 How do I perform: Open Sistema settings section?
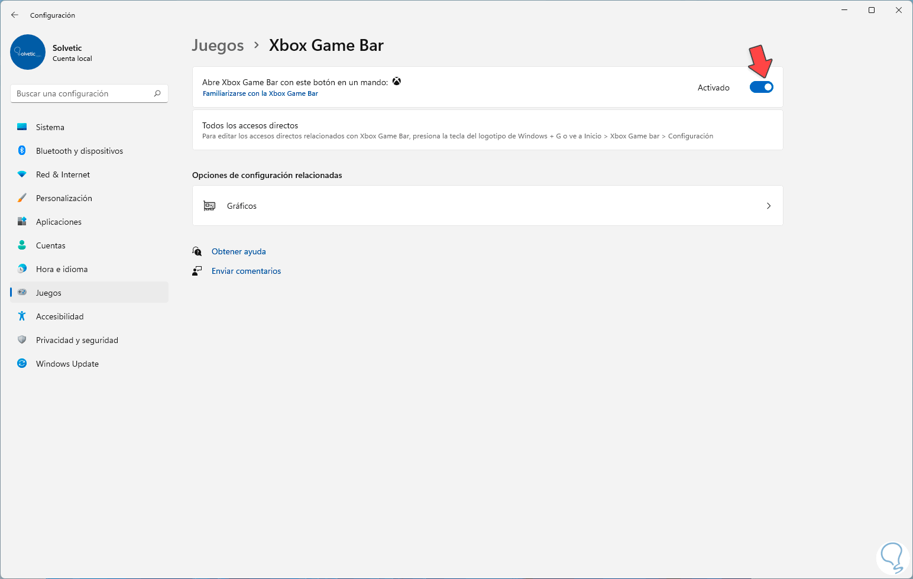pyautogui.click(x=89, y=127)
